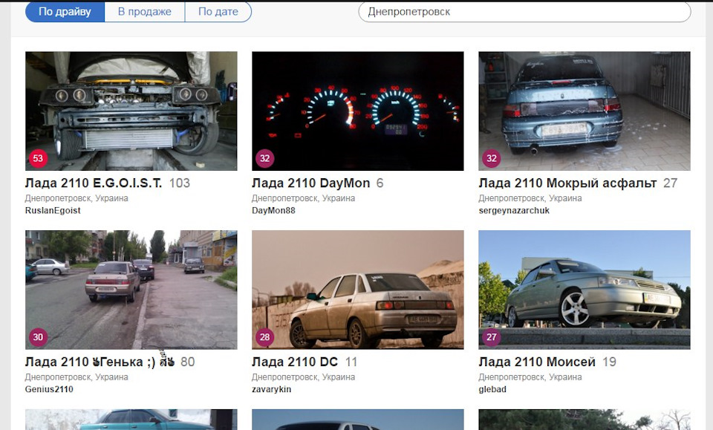Click the red 53 rating badge

[x=38, y=158]
